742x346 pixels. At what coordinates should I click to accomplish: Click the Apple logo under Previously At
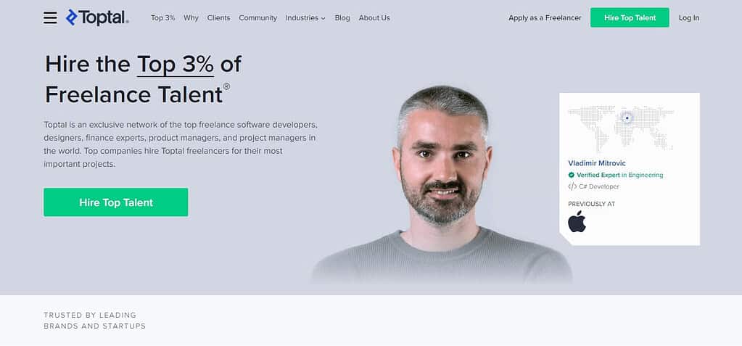pyautogui.click(x=577, y=221)
